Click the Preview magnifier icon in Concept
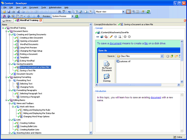Viewport: 187px width, 140px height. [x=120, y=37]
